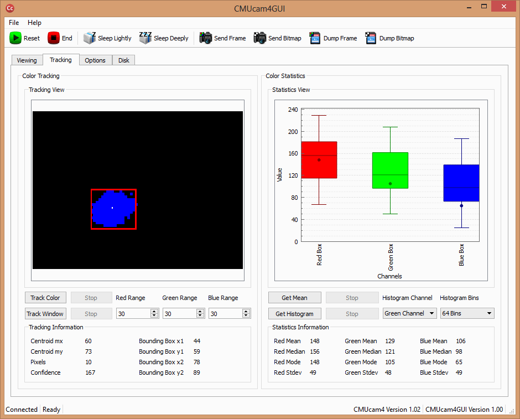Click the Sleep Lightly toolbar icon

pyautogui.click(x=89, y=38)
